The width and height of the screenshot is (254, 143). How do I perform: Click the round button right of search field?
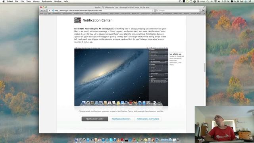[203, 10]
